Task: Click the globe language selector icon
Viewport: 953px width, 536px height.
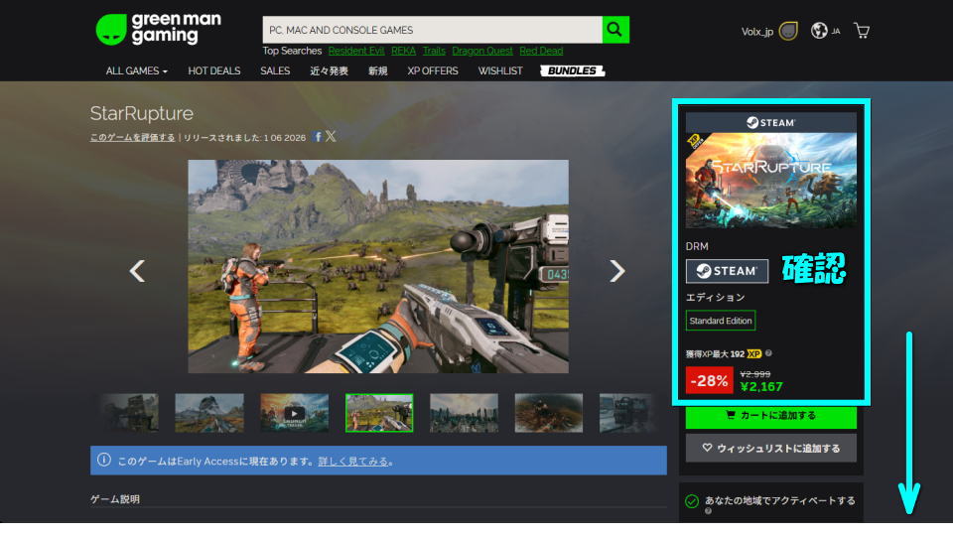Action: [x=819, y=31]
